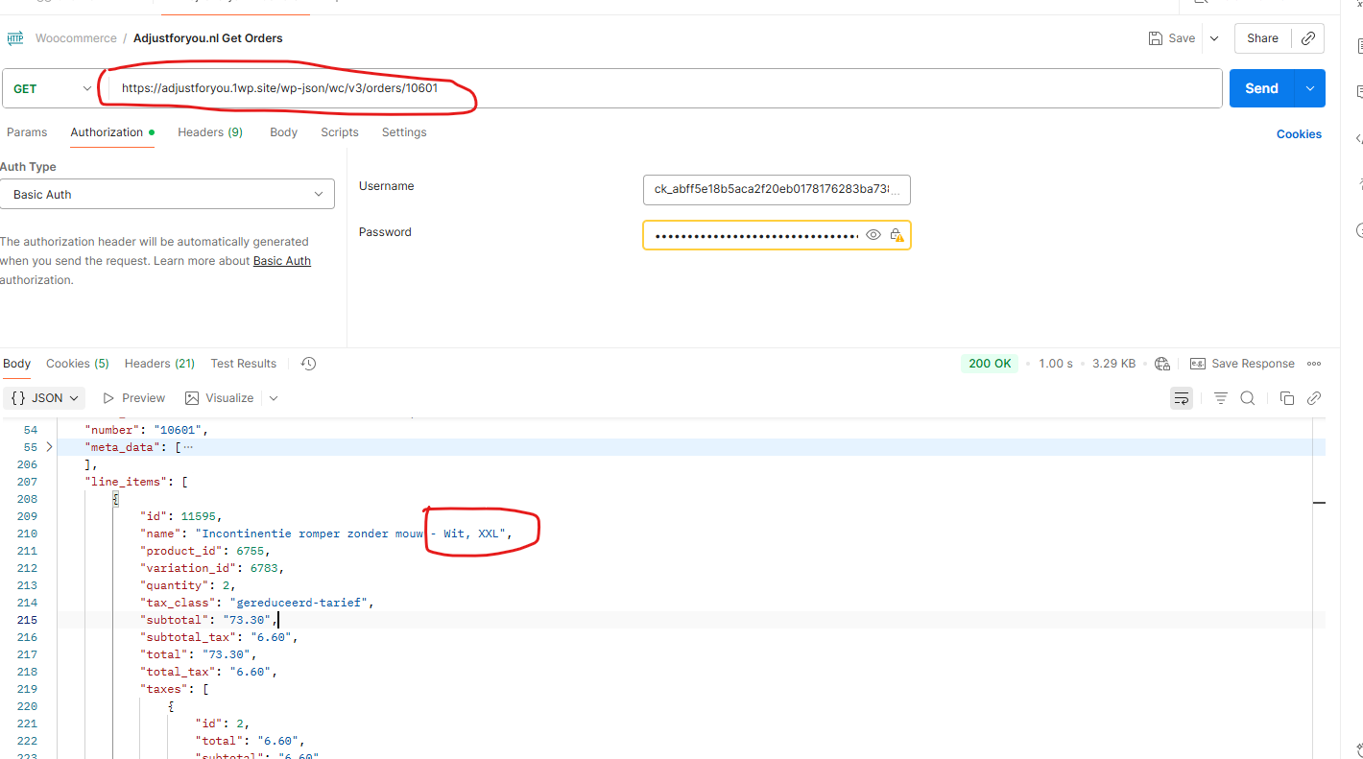
Task: Click the "quantity": 2 line
Action: [187, 585]
